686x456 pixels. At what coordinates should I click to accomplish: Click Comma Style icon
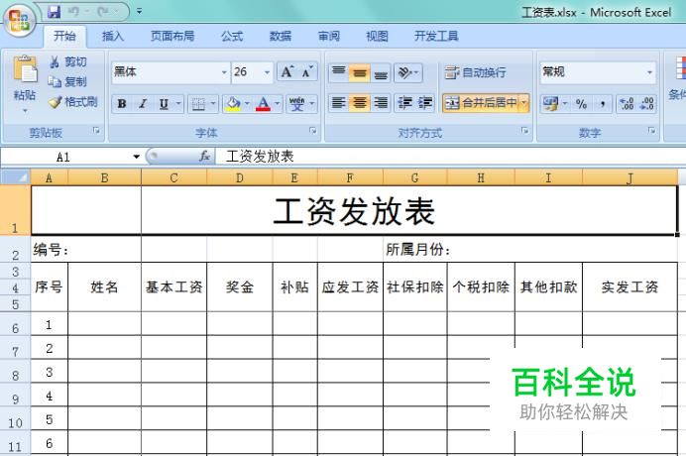(x=602, y=104)
